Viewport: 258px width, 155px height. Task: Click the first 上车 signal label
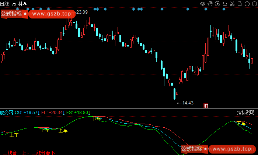coord(14,135)
